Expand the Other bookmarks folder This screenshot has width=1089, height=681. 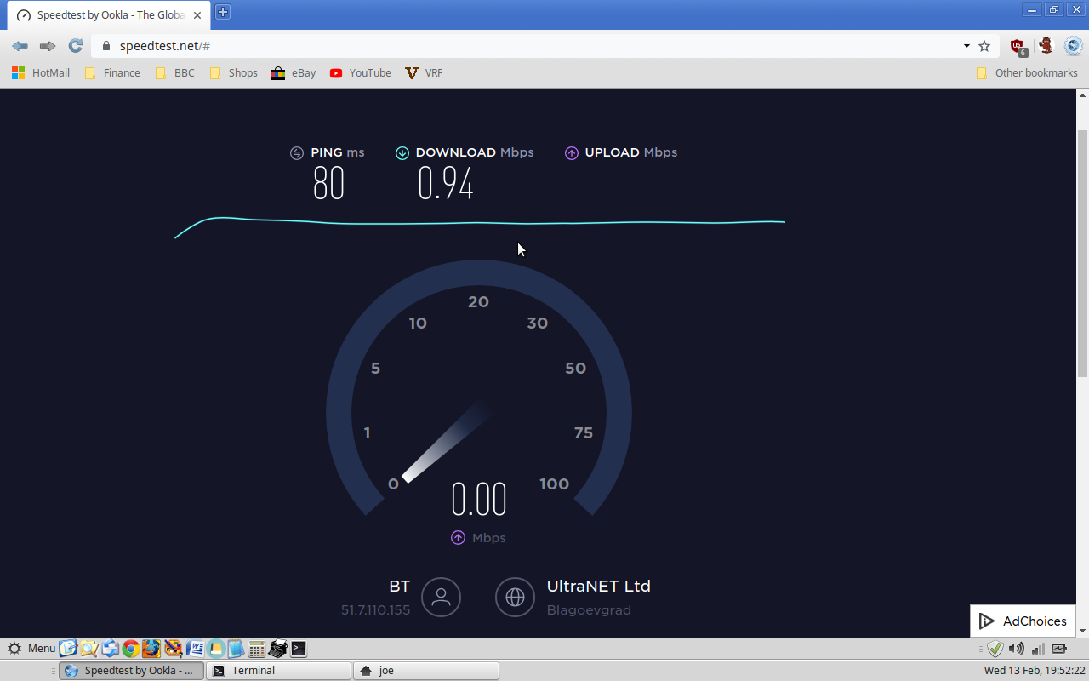[1027, 73]
